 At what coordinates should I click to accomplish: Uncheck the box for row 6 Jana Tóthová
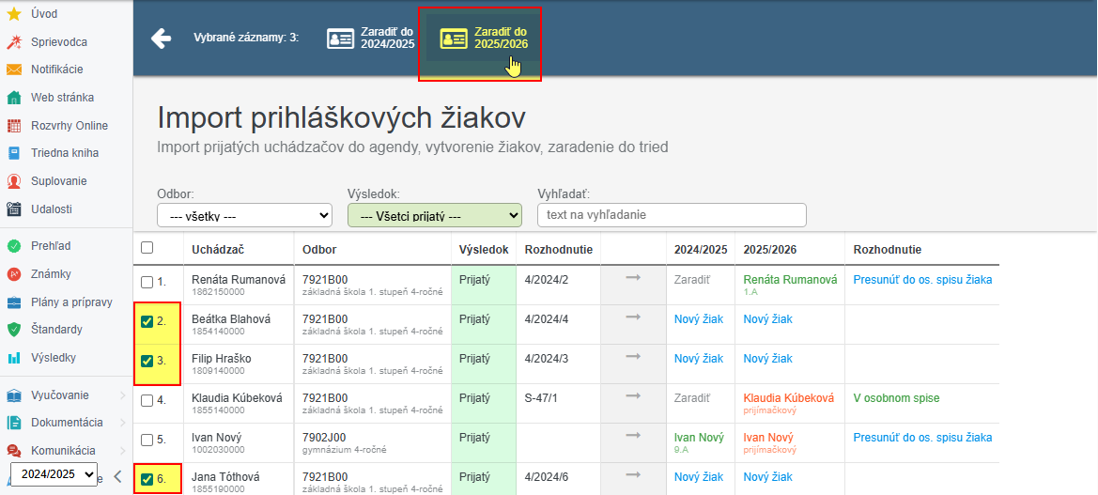(147, 480)
